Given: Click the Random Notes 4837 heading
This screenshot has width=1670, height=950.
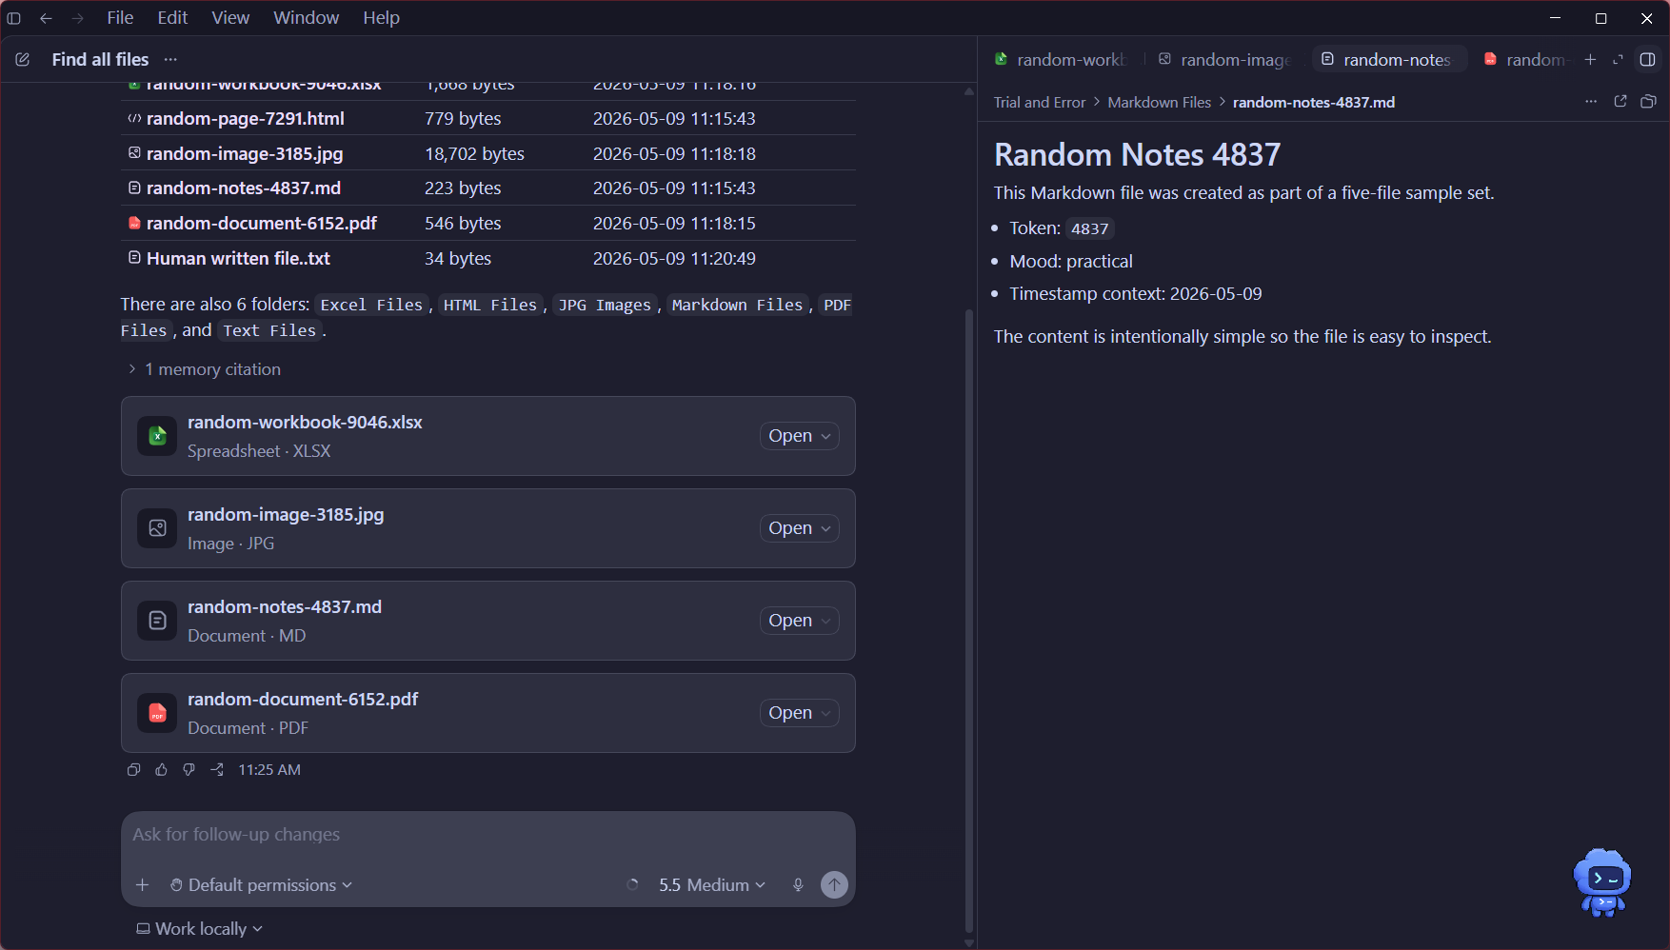Looking at the screenshot, I should 1137,154.
